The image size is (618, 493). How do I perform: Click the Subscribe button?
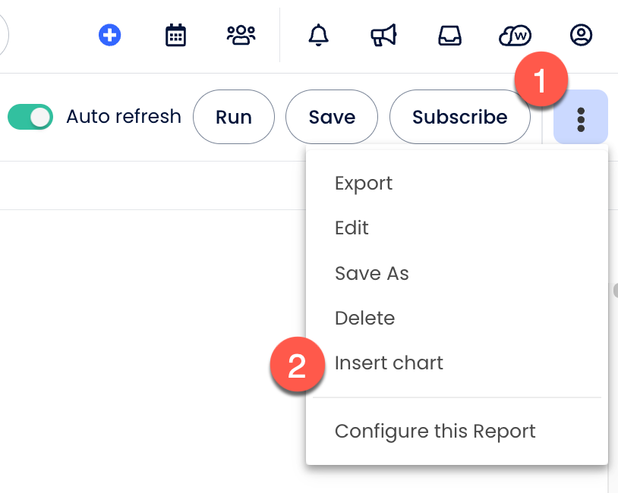(459, 117)
